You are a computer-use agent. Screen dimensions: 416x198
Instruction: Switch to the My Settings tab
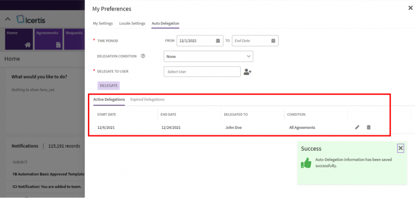point(102,23)
